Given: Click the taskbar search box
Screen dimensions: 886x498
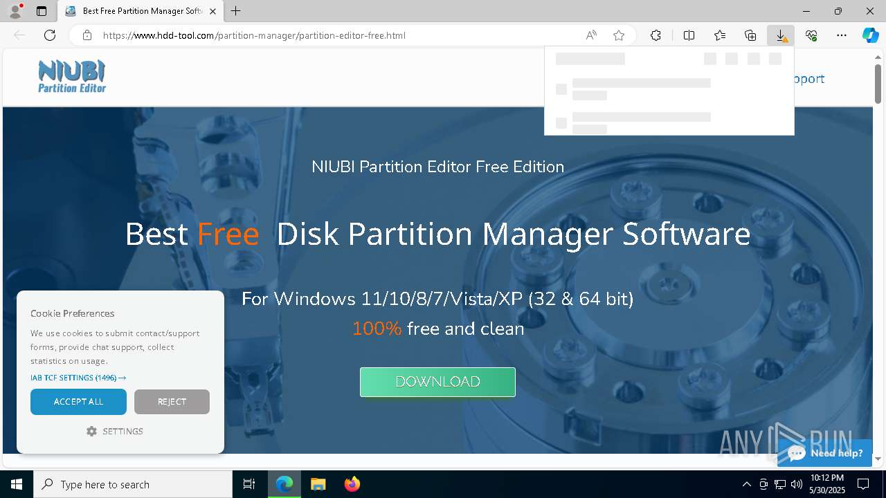Looking at the screenshot, I should pos(133,484).
